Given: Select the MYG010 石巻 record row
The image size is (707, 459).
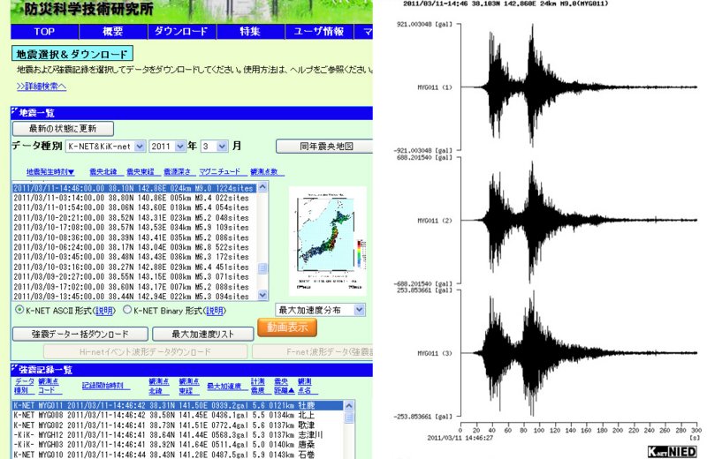Looking at the screenshot, I should coord(178,455).
